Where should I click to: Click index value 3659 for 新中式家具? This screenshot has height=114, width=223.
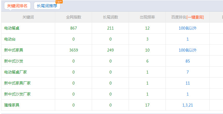coord(73,50)
